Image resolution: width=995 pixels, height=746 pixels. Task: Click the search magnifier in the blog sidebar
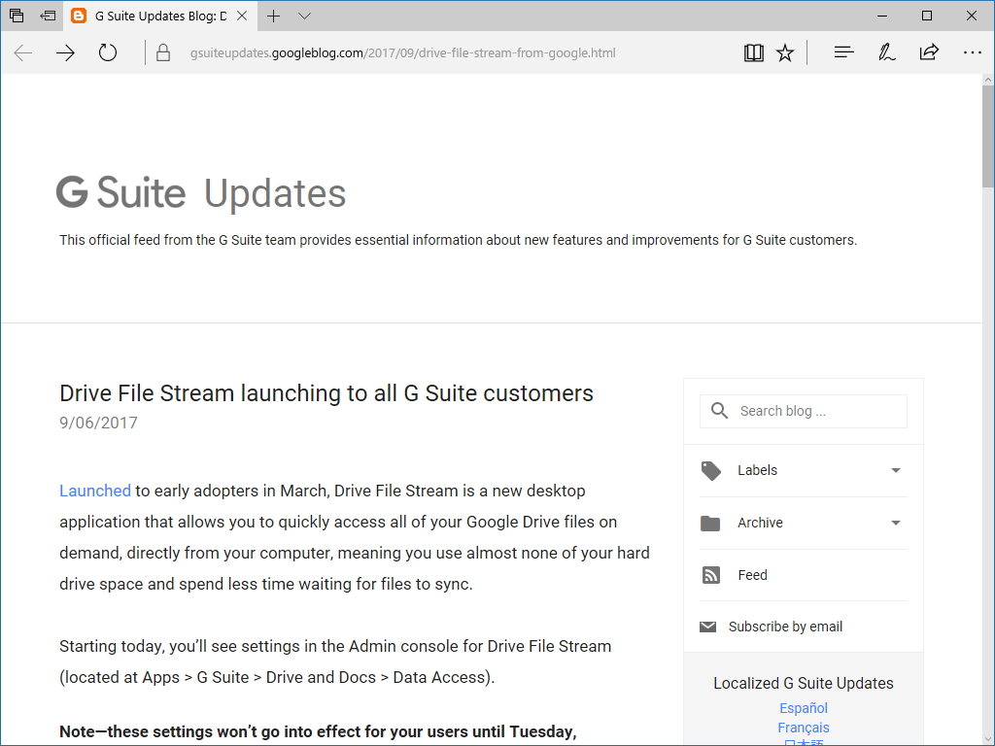[x=718, y=410]
